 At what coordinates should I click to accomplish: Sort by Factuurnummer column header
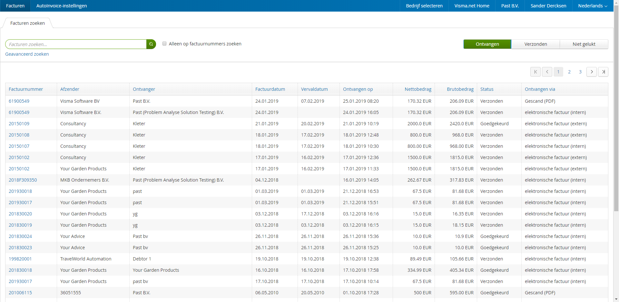coord(26,89)
